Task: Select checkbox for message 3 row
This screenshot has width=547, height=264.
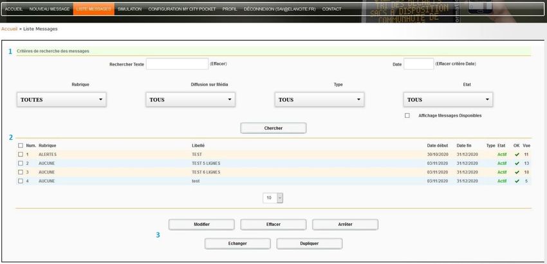Action: 21,173
